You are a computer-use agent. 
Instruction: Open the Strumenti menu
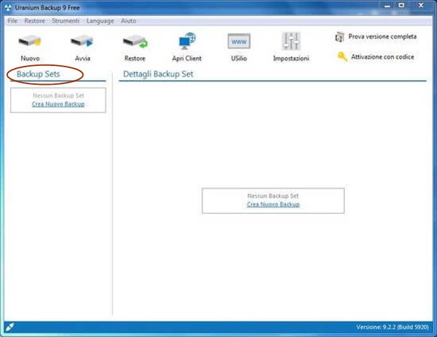point(65,21)
